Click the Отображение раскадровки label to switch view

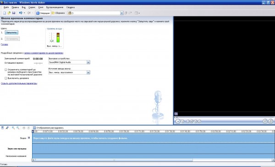coord(50,128)
